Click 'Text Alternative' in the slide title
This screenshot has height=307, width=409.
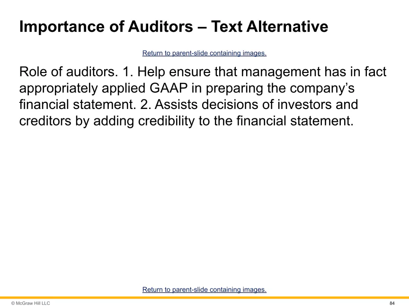[x=269, y=27]
